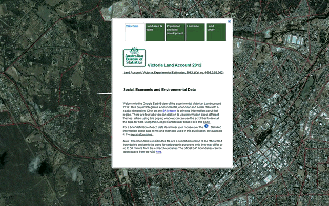Open the help page link
This screenshot has height=206, width=329.
(207, 122)
